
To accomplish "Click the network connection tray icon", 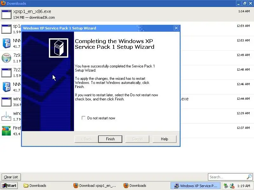I will point(232,186).
